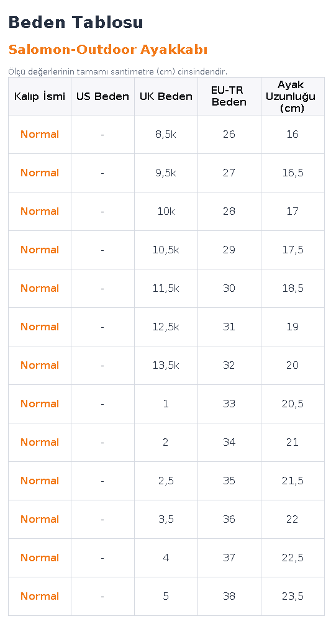Click the EU-TR Beden column header
The height and width of the screenshot is (619, 331).
(229, 96)
